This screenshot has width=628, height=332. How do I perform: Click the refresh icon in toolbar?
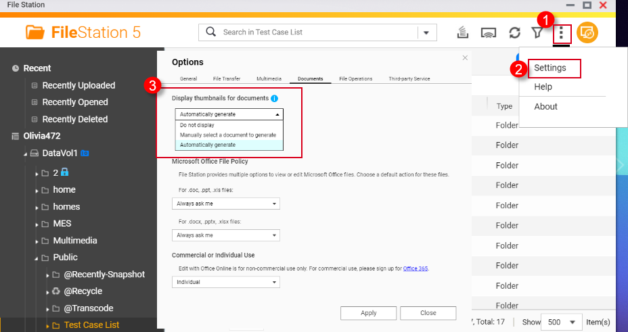coord(514,32)
